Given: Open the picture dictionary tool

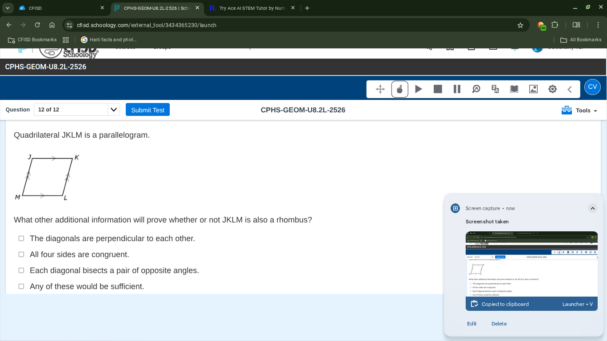Looking at the screenshot, I should tap(534, 89).
